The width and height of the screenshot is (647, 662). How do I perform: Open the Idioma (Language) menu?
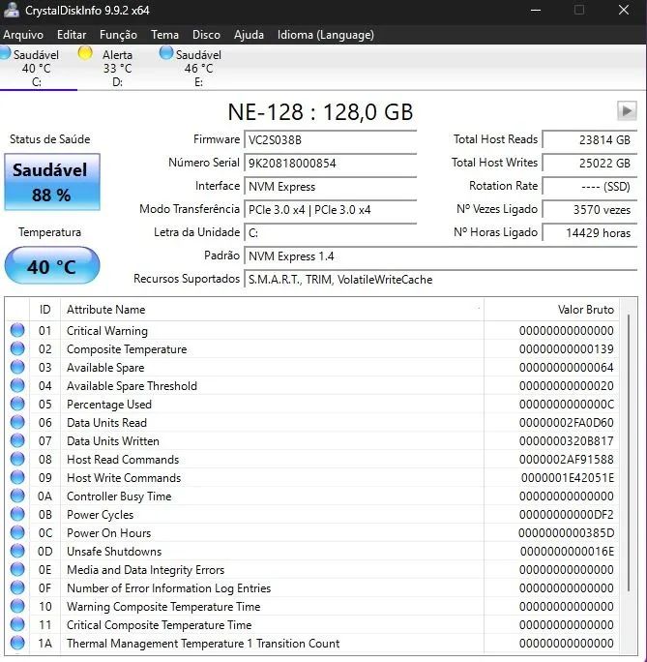click(326, 35)
